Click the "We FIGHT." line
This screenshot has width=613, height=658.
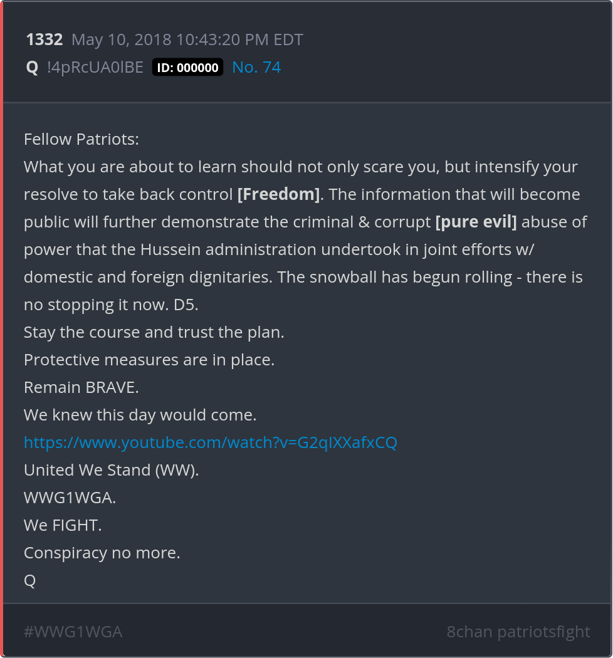pyautogui.click(x=63, y=525)
